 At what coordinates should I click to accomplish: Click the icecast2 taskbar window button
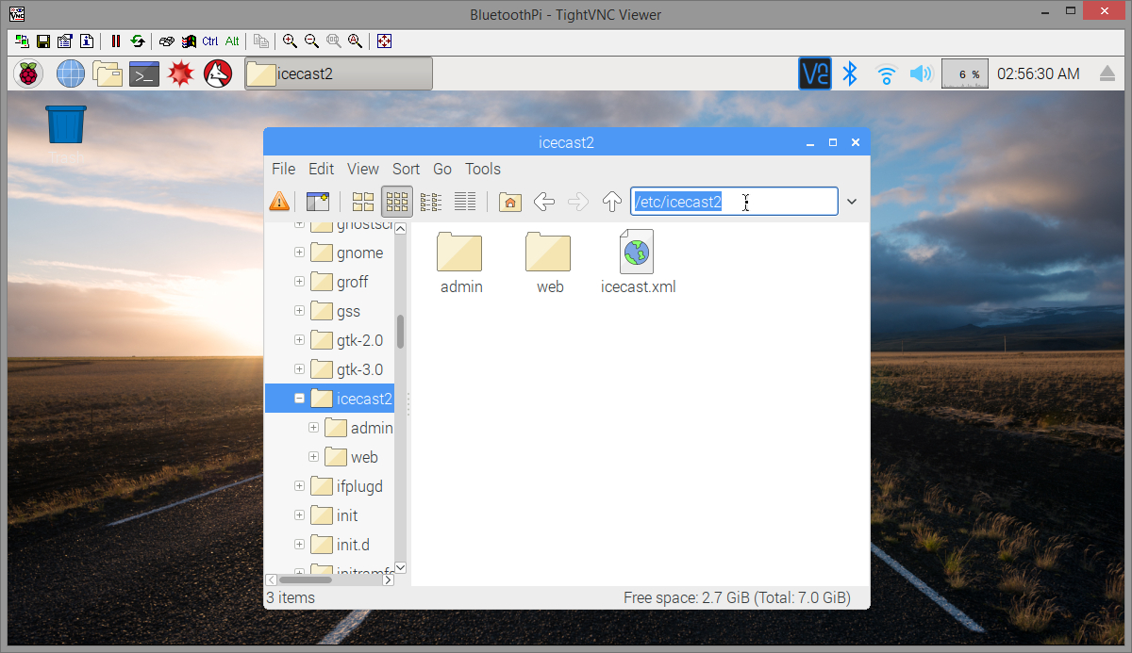tap(339, 73)
